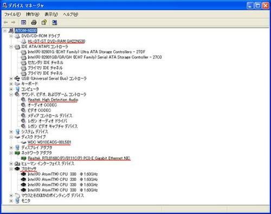Screen dimensions: 271x214
Task: Collapse the ディスク ドライブ category
Action: pyautogui.click(x=11, y=137)
